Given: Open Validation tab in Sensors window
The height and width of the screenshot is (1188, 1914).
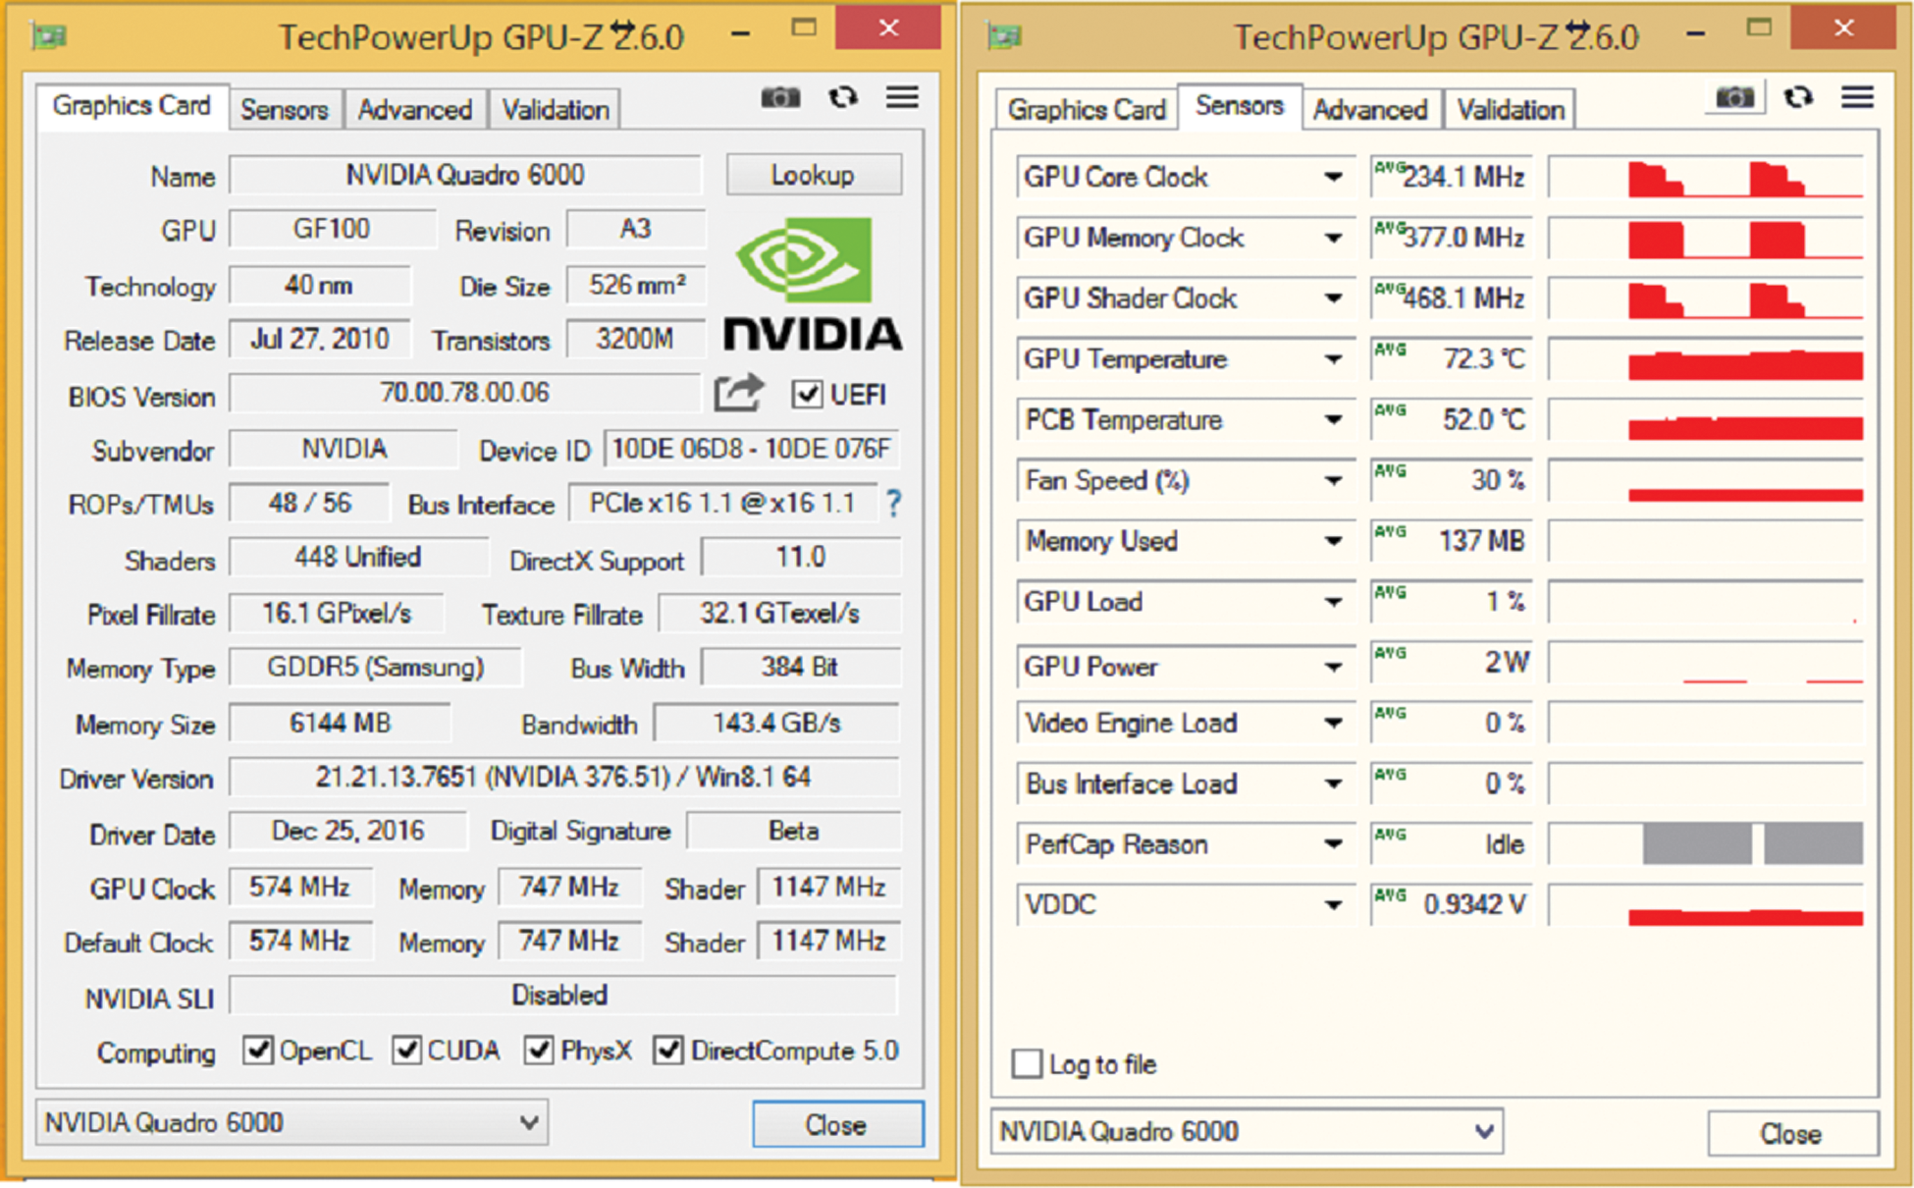Looking at the screenshot, I should [1510, 110].
